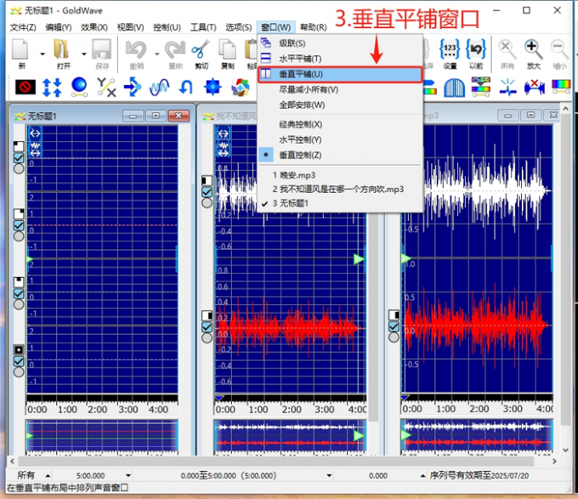578x499 pixels.
Task: Click the blue sphere effect icon
Action: click(79, 88)
